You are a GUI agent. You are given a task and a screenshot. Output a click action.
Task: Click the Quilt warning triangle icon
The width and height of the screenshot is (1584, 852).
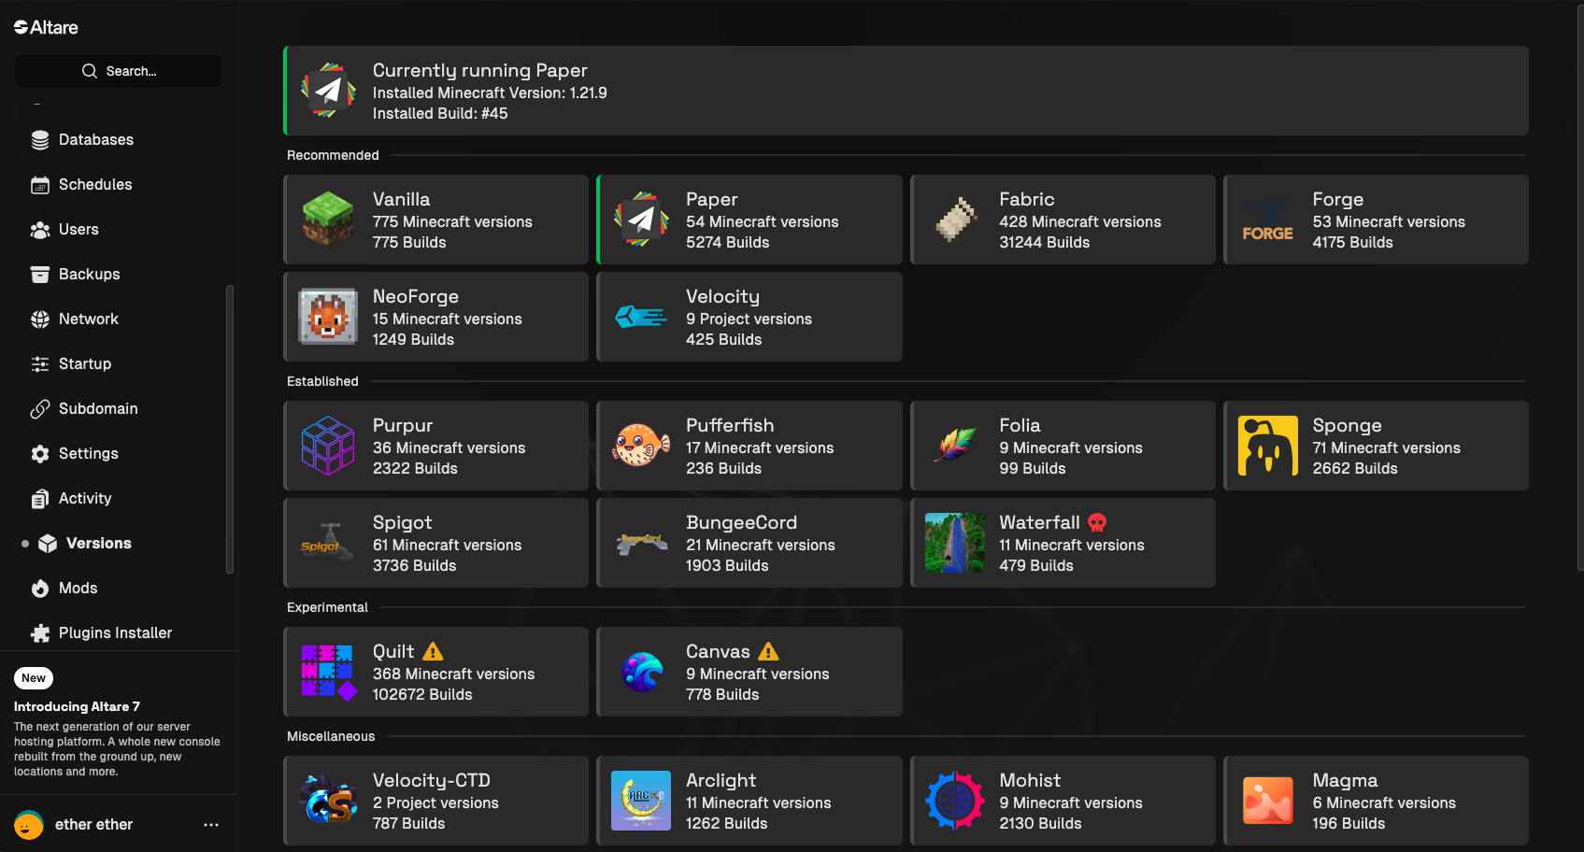click(433, 651)
